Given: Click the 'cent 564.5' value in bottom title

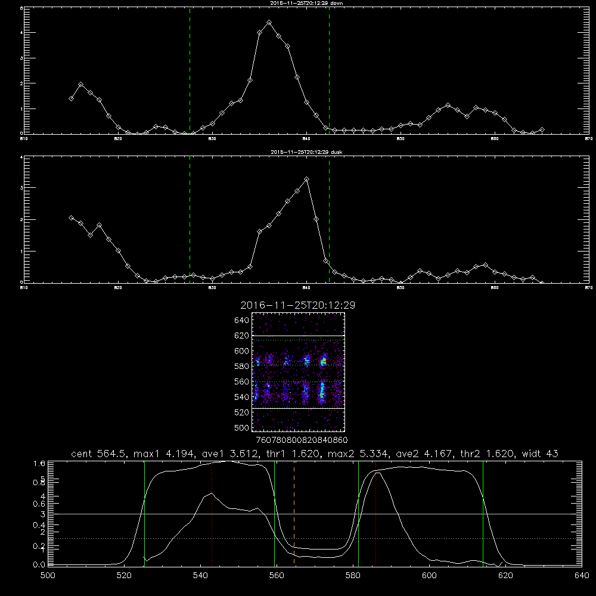Looking at the screenshot, I should 99,454.
